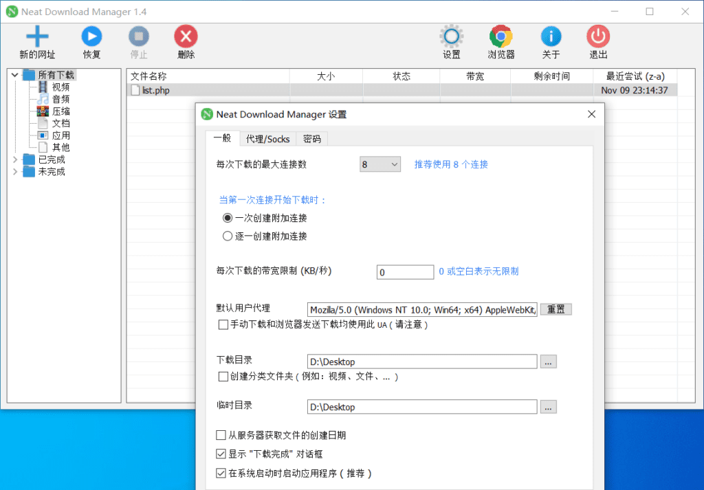704x490 pixels.
Task: Switch to the 一般 tab
Action: pos(222,138)
